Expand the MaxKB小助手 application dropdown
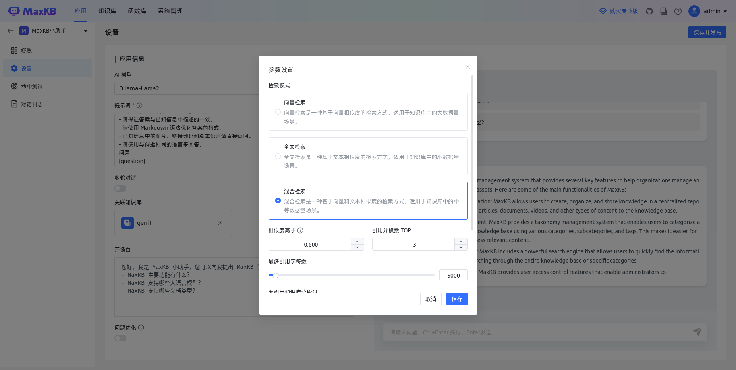736x370 pixels. (86, 31)
